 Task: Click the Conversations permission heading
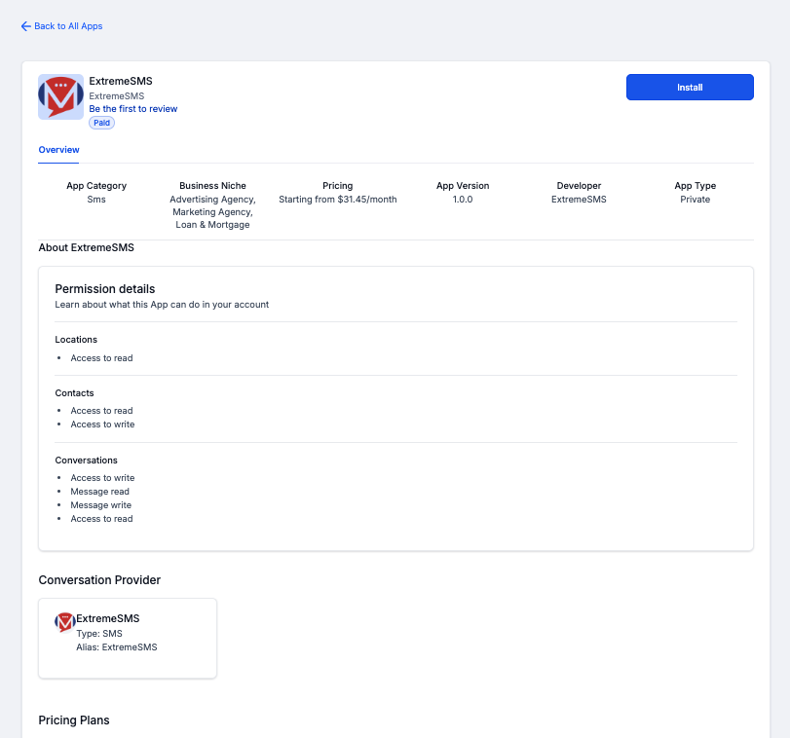click(x=84, y=460)
